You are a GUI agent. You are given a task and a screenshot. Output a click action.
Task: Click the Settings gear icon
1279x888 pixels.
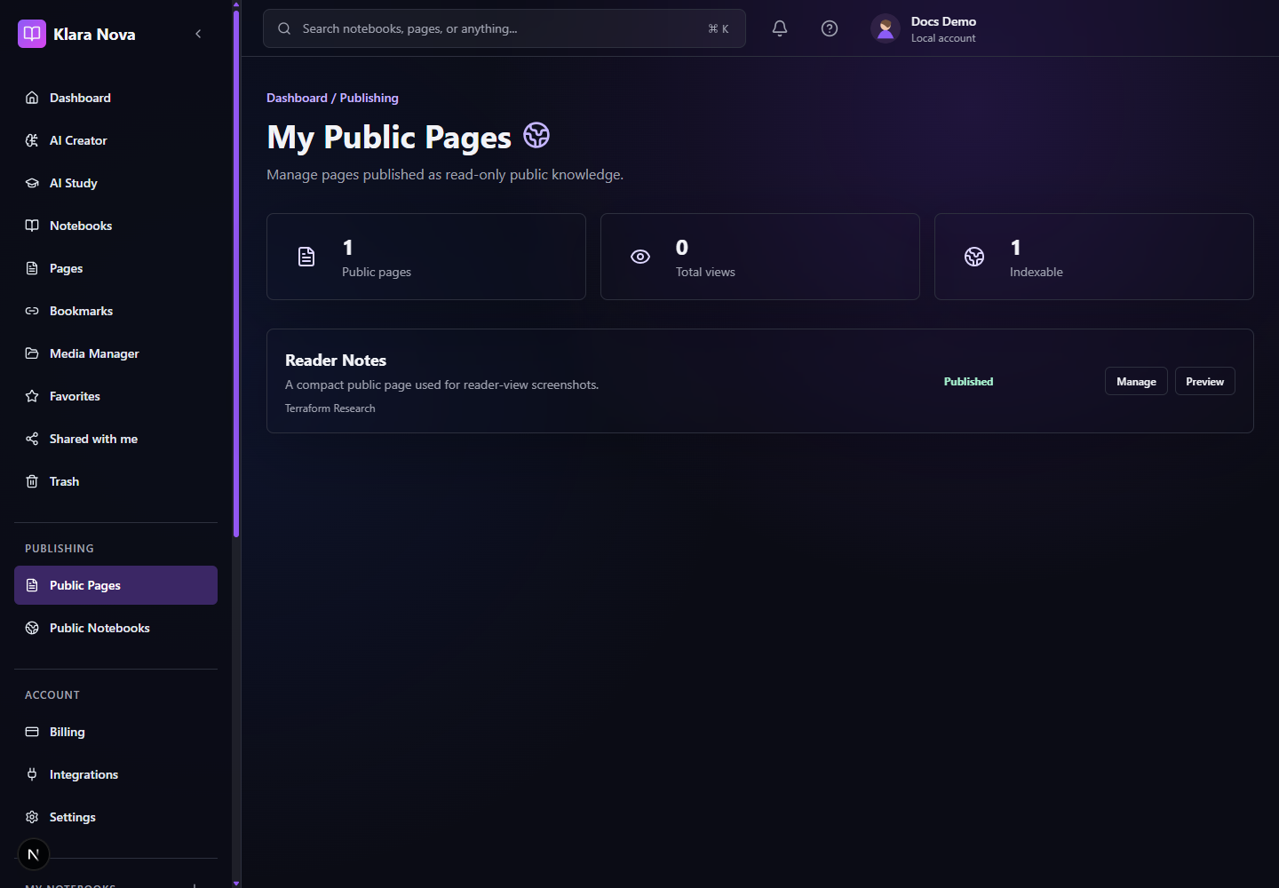click(x=32, y=817)
